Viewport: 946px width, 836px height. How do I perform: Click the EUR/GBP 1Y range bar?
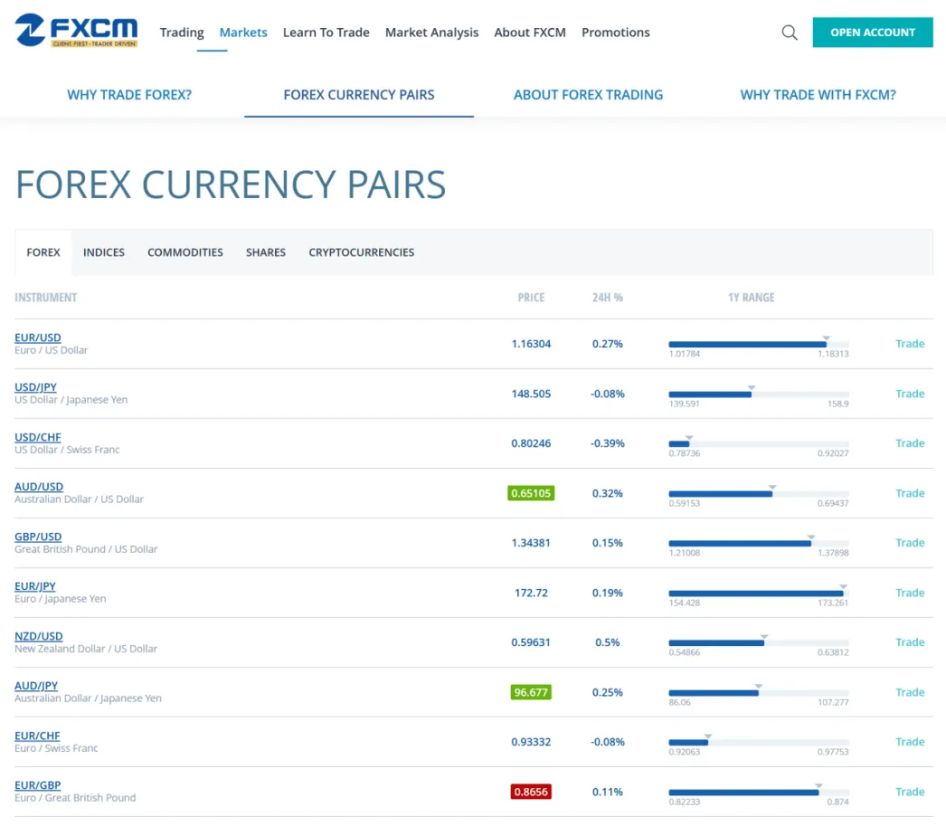click(x=759, y=793)
